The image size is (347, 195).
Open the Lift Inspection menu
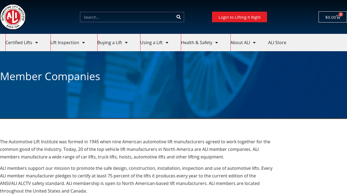(x=65, y=42)
